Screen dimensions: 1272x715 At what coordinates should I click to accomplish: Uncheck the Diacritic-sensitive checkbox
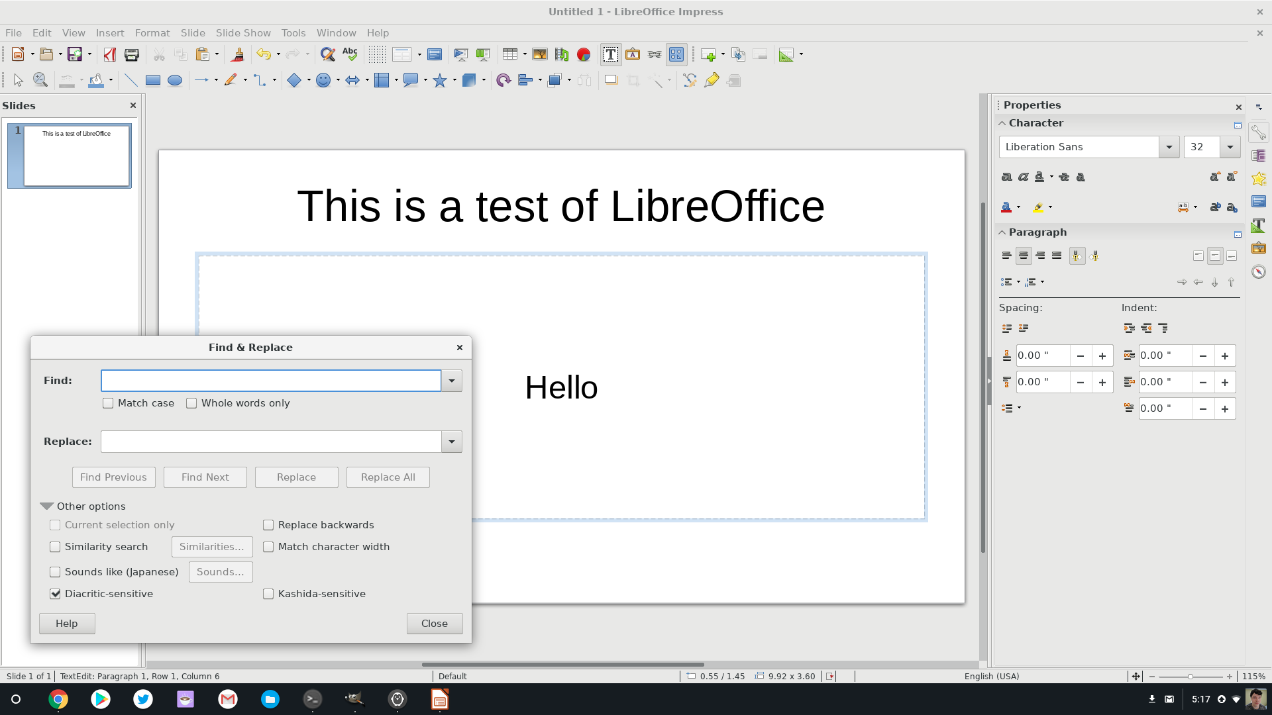56,594
